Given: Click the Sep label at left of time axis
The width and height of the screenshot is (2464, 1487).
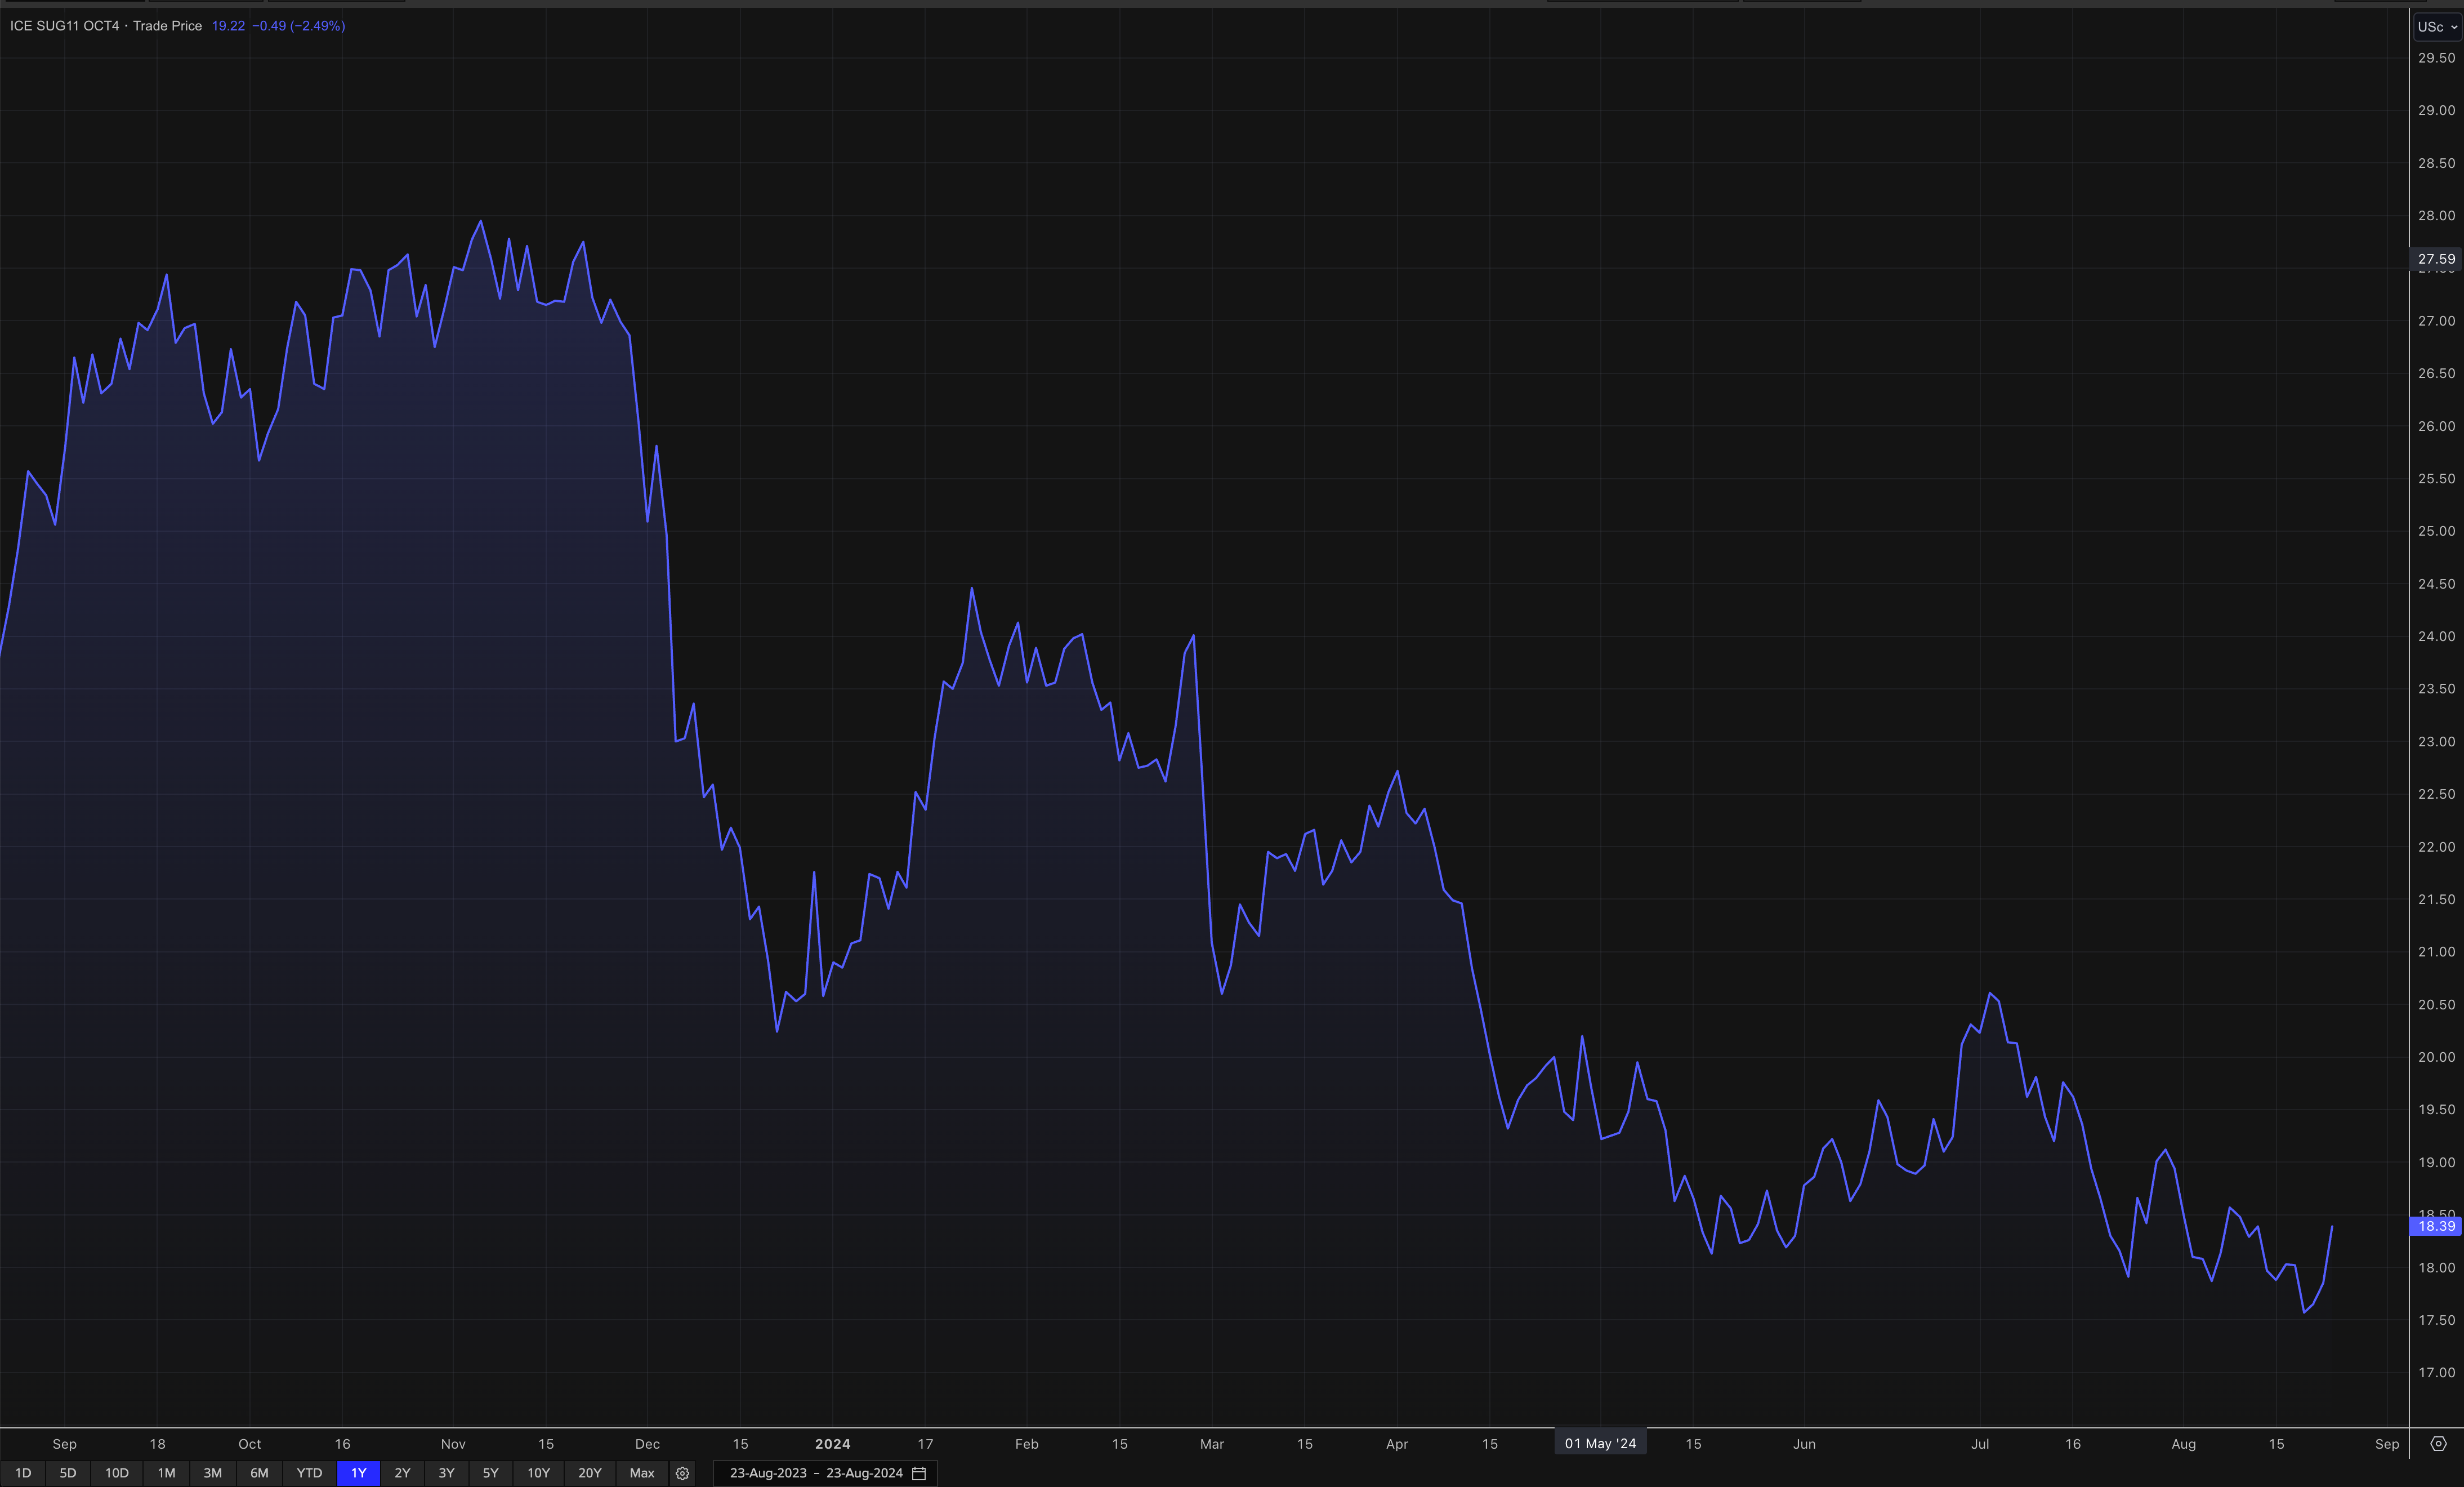Looking at the screenshot, I should 64,1444.
